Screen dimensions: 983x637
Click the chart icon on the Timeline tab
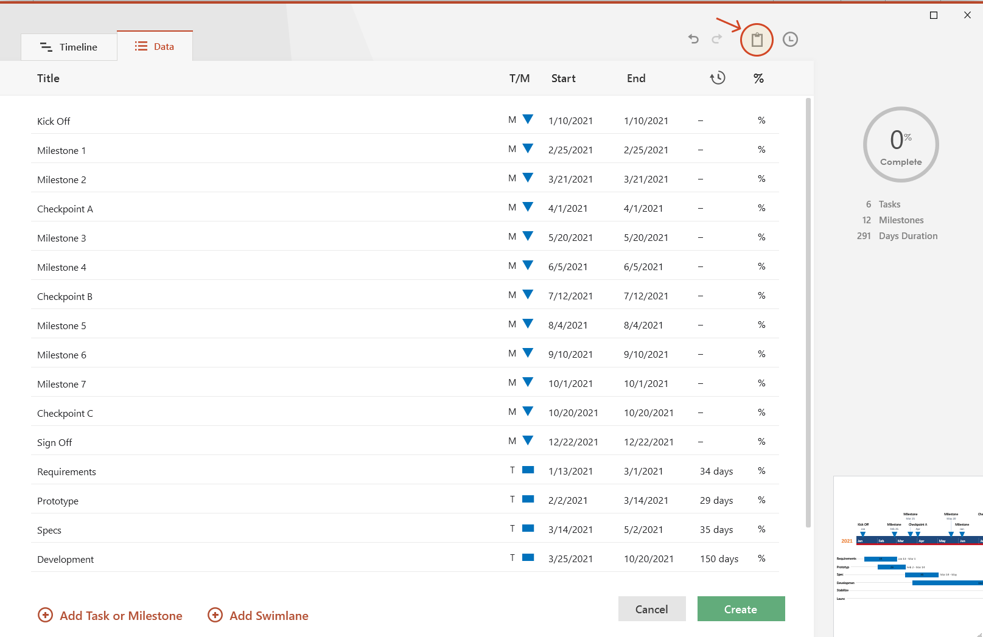coord(46,46)
